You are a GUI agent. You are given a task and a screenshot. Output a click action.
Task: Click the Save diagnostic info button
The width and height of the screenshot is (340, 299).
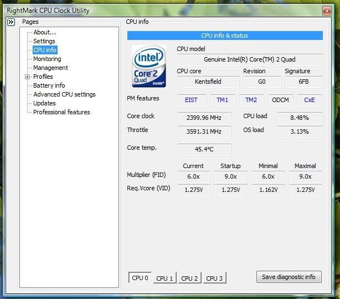tap(289, 277)
